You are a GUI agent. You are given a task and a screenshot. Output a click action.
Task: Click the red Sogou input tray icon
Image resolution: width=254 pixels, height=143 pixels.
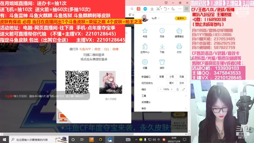point(164,140)
